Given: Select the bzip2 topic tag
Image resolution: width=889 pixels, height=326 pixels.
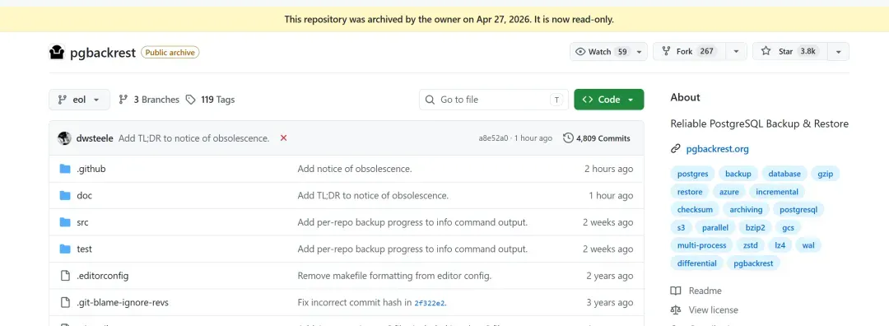Looking at the screenshot, I should 755,227.
